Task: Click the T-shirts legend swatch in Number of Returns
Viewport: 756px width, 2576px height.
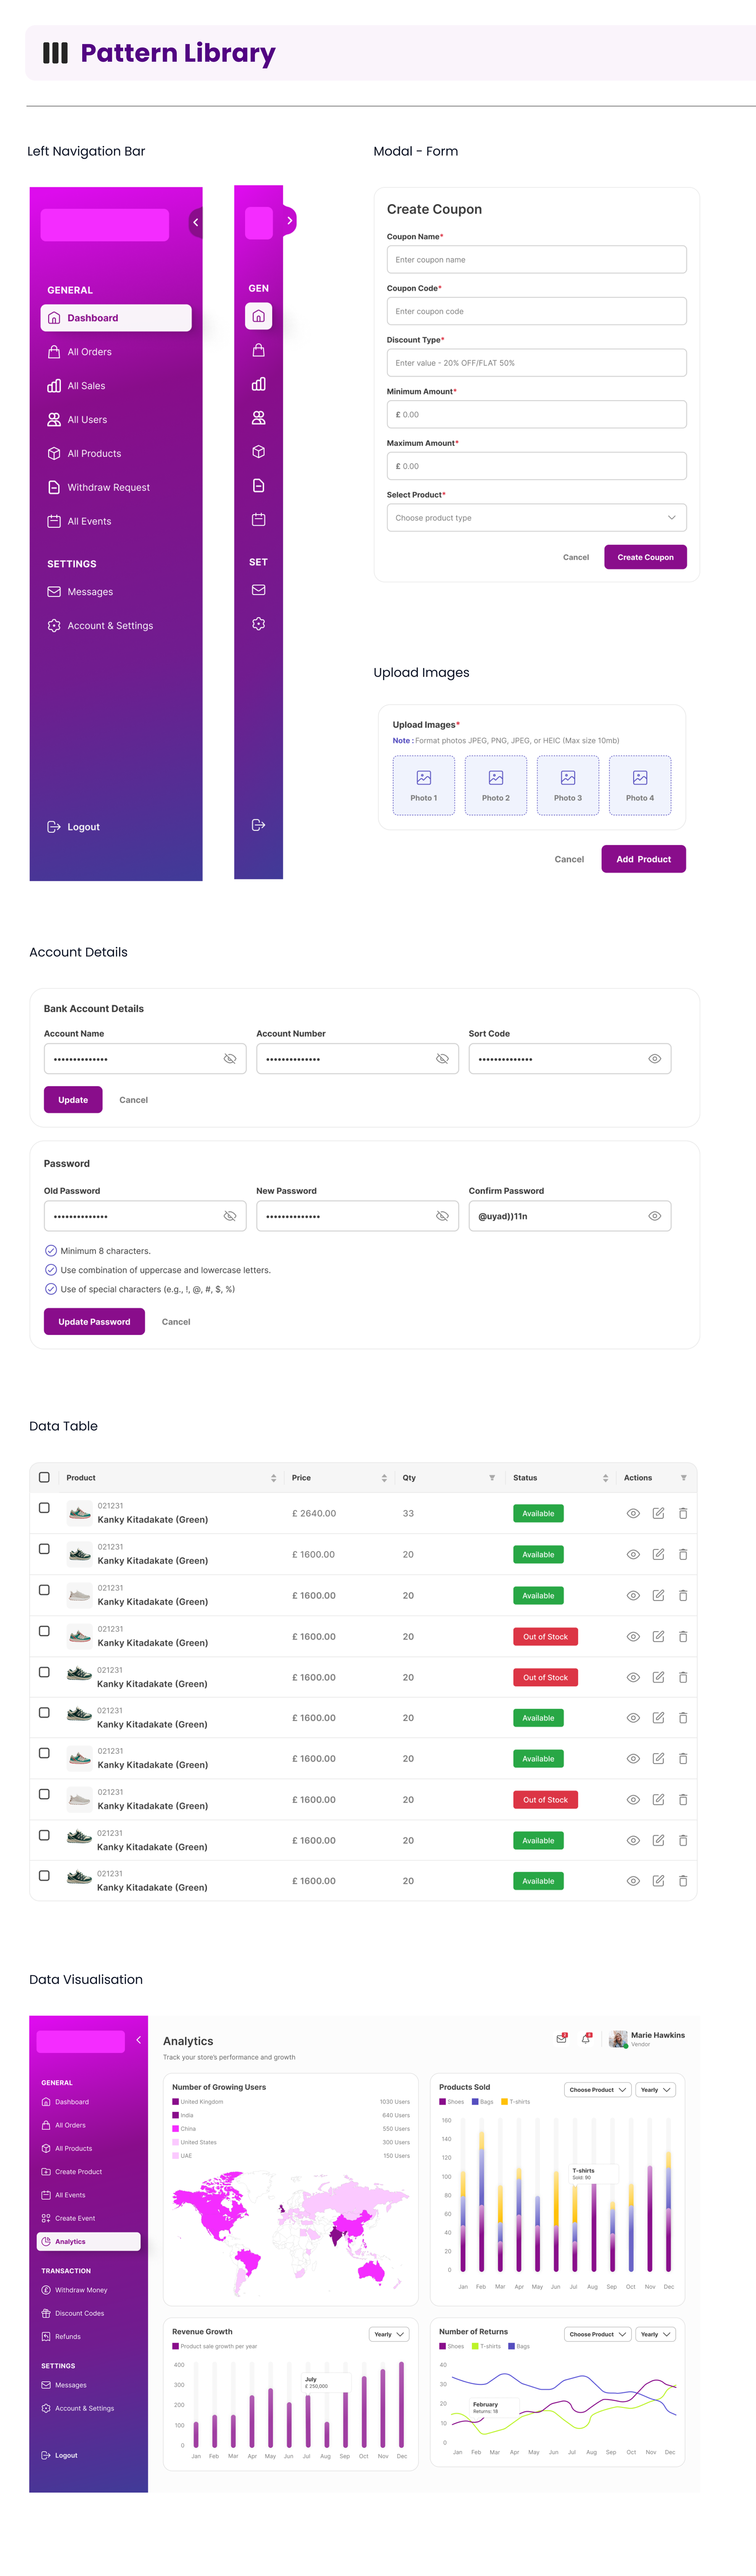Action: [475, 2346]
